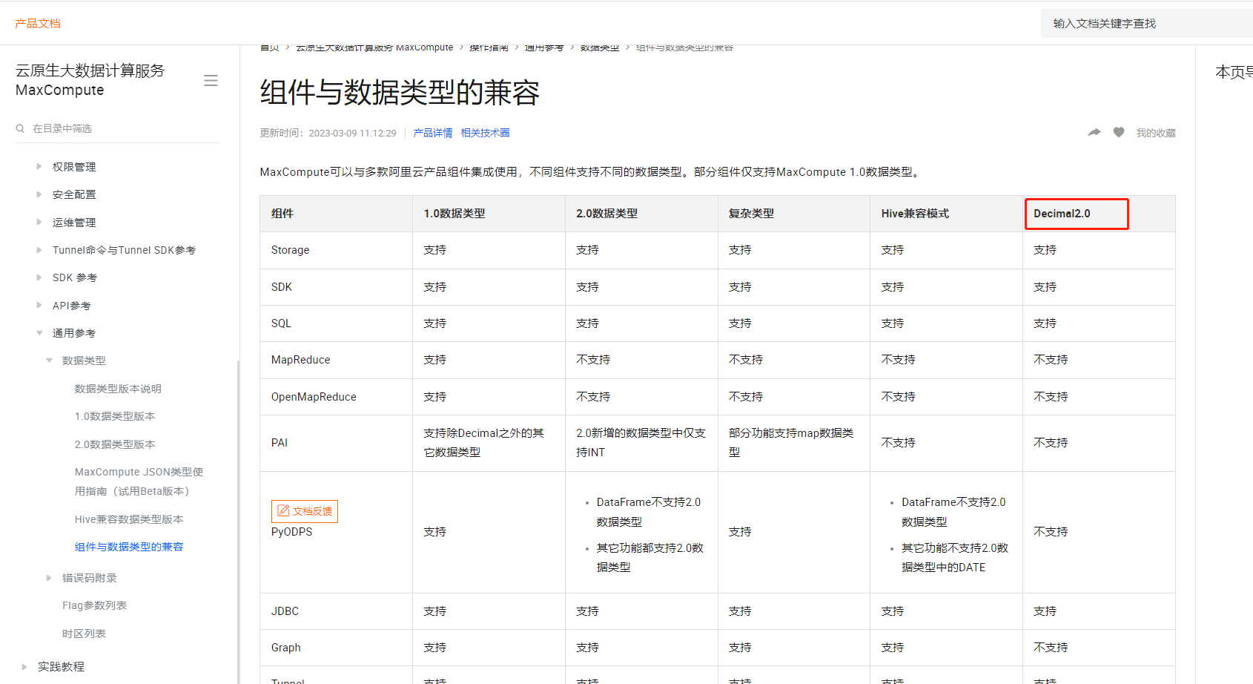Image resolution: width=1253 pixels, height=684 pixels.
Task: Click 我的收藏 link
Action: pos(1156,133)
